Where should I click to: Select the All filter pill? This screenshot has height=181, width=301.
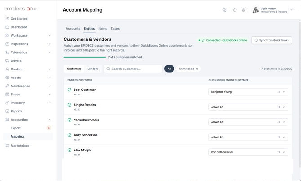coord(169,69)
